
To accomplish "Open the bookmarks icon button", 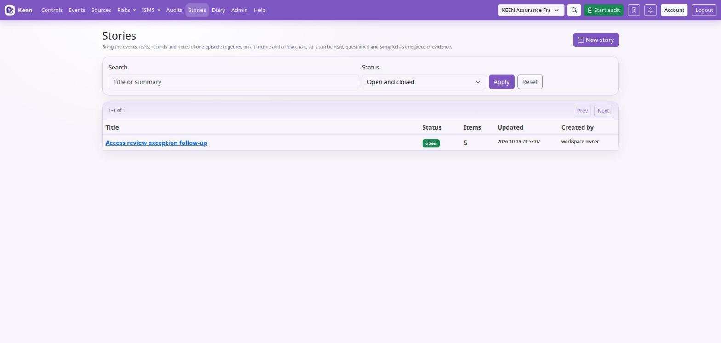I will click(x=634, y=10).
